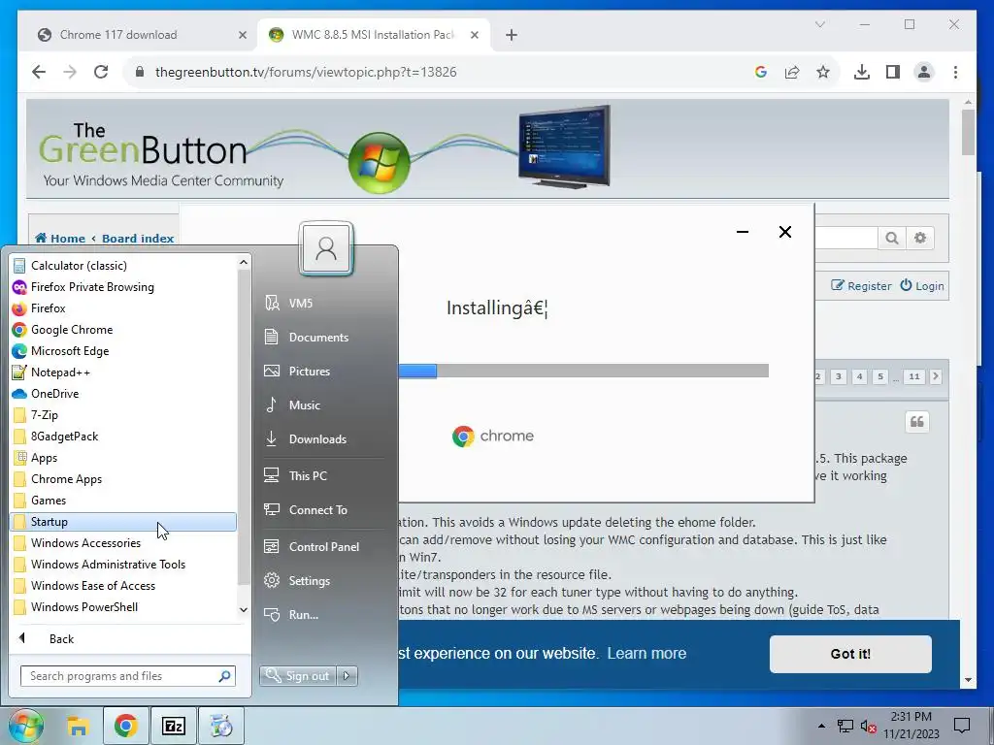Viewport: 994px width, 745px height.
Task: Bookmark this page with the star
Action: coord(823,72)
